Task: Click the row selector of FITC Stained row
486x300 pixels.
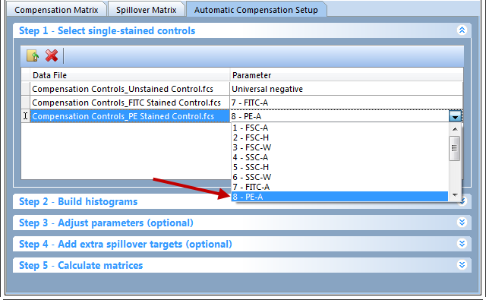Action: coord(26,103)
